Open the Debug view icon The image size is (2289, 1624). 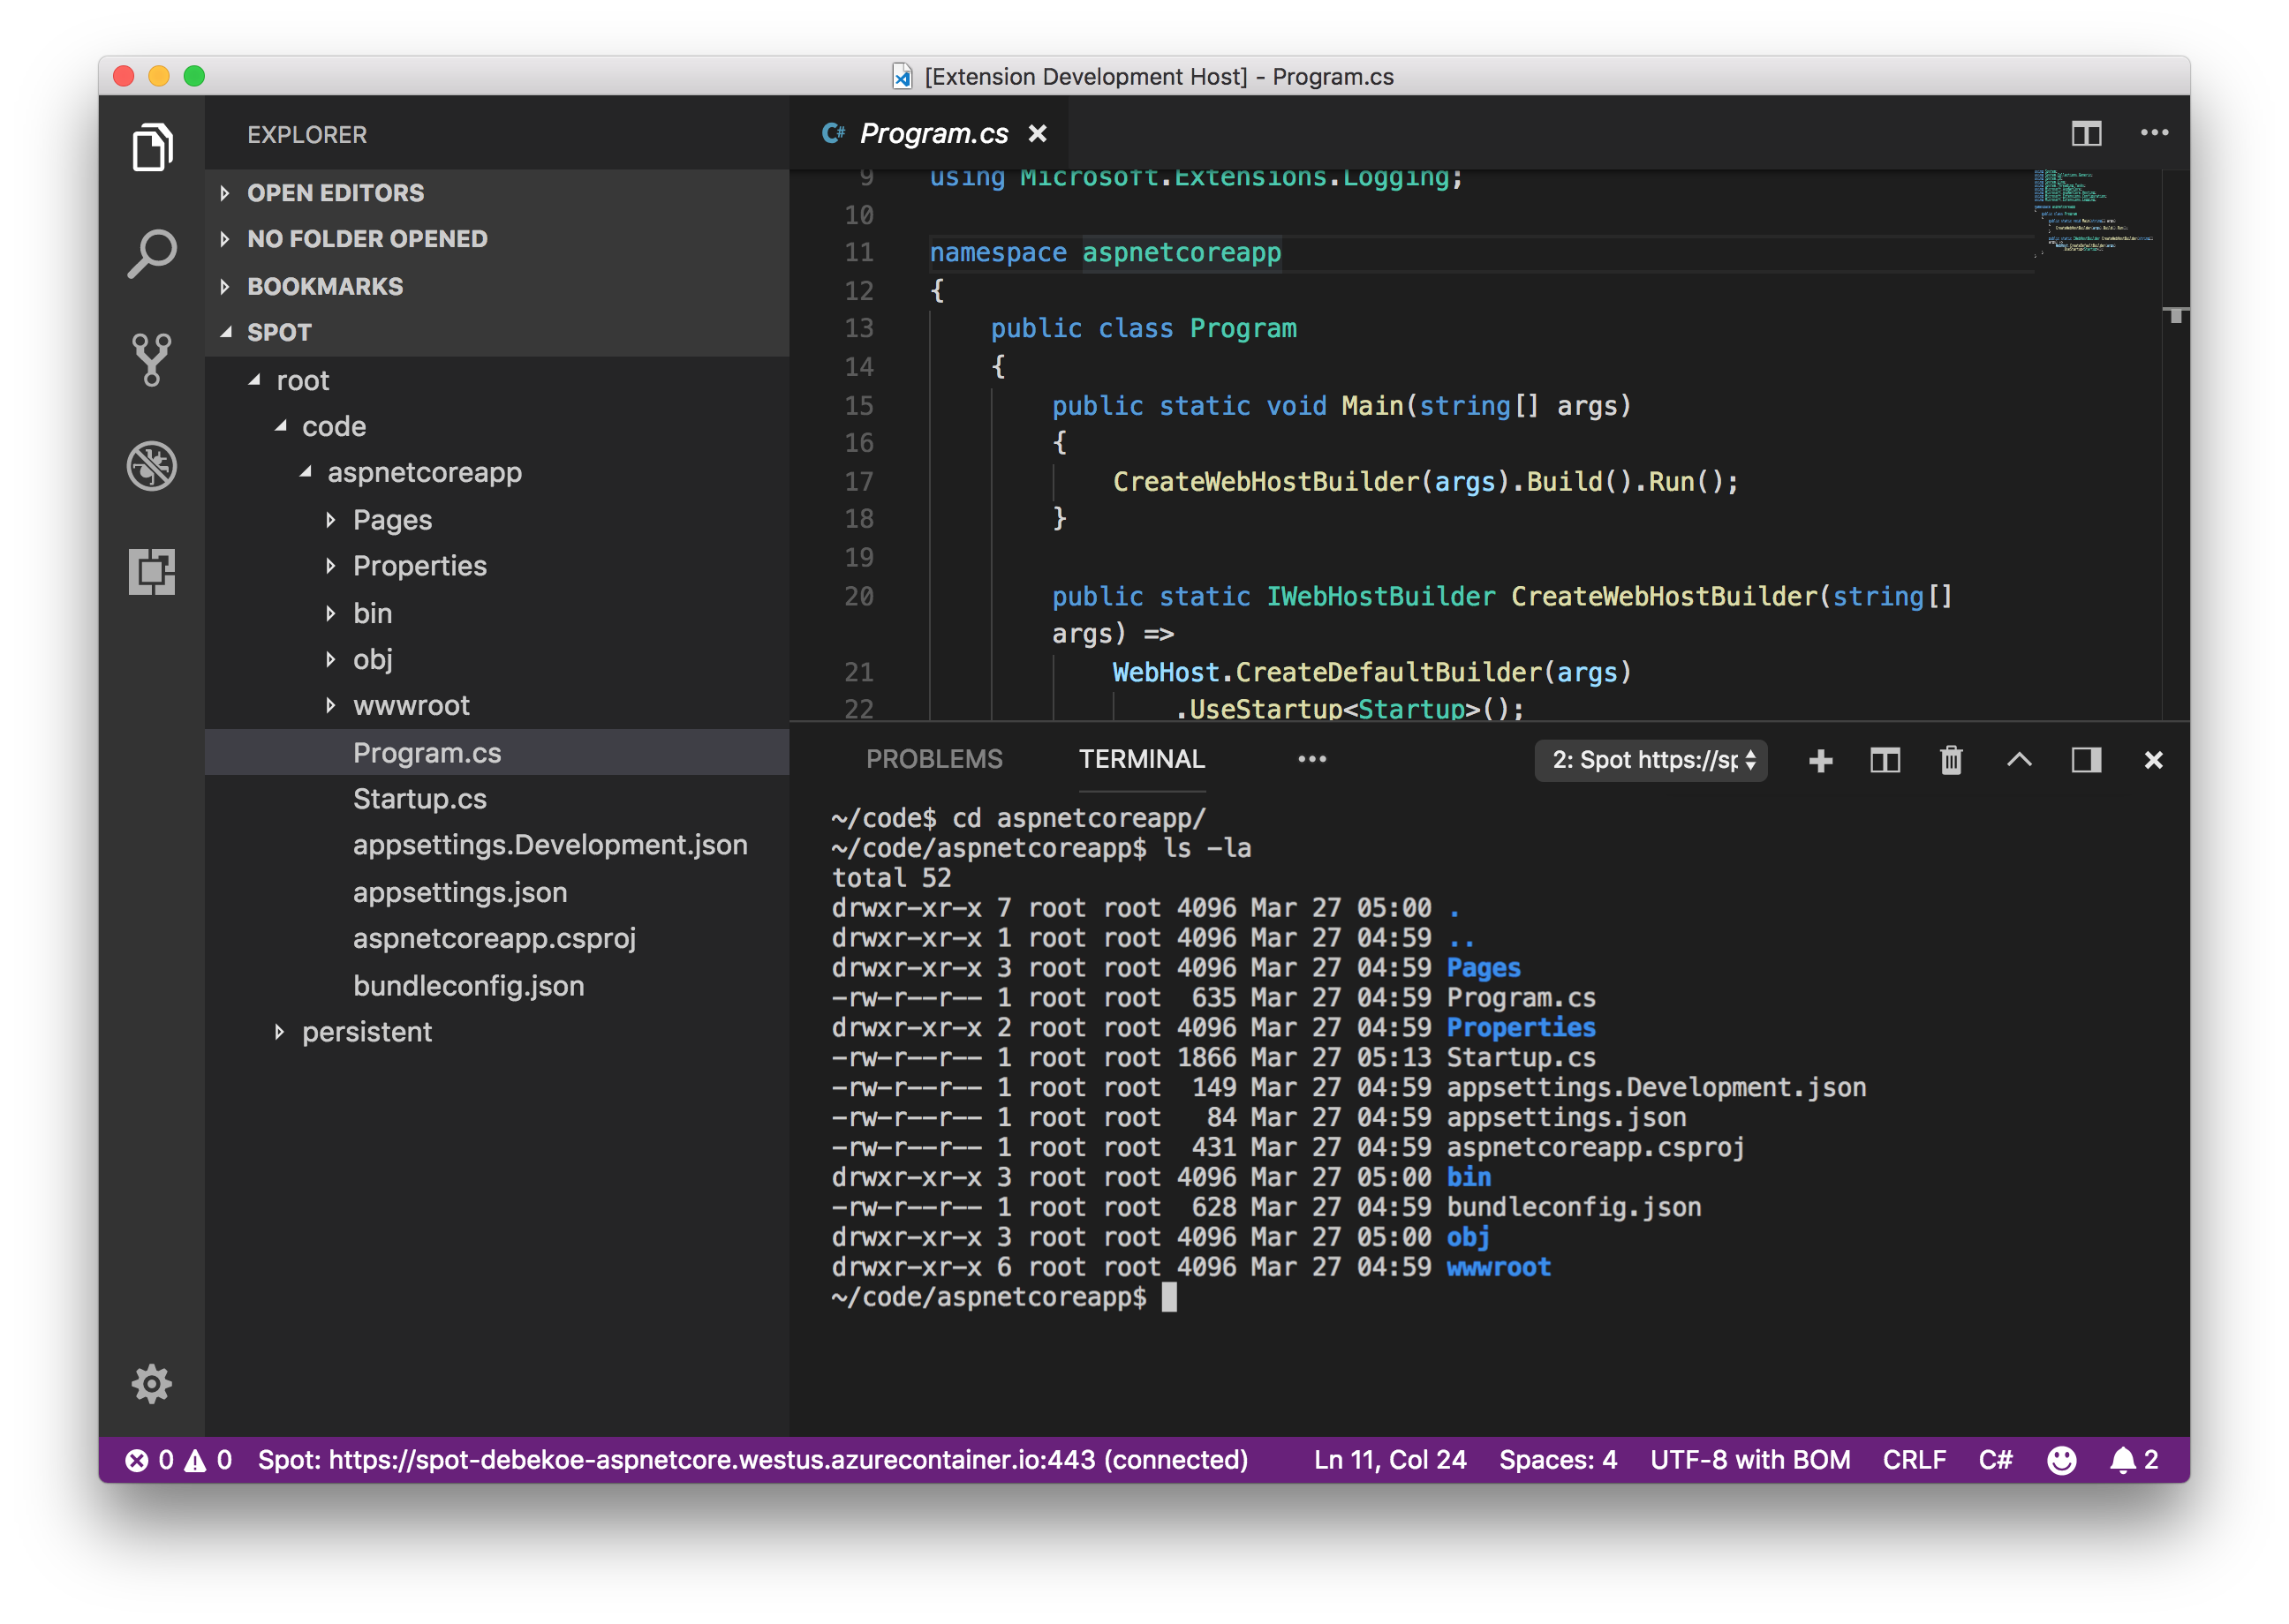(x=152, y=466)
